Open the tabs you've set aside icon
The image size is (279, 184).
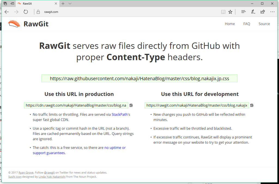[x=5, y=3]
